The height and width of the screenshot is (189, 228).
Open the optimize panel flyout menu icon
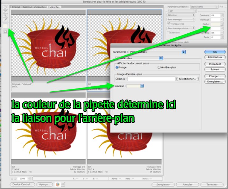click(222, 6)
